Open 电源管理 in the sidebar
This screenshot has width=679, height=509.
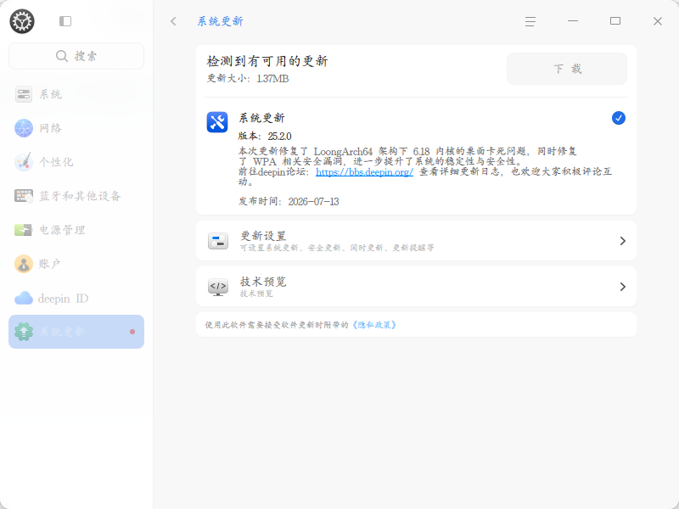point(76,230)
